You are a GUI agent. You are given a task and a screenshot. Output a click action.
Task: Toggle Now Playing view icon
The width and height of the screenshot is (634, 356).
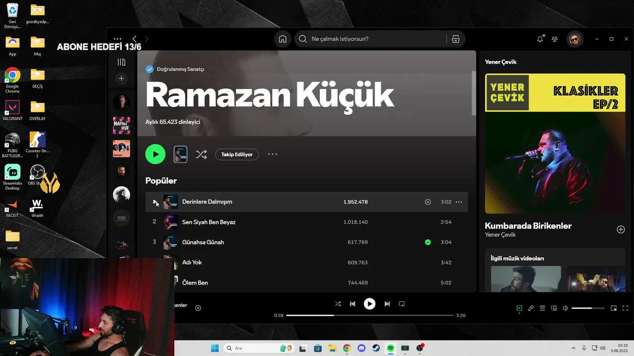point(519,308)
